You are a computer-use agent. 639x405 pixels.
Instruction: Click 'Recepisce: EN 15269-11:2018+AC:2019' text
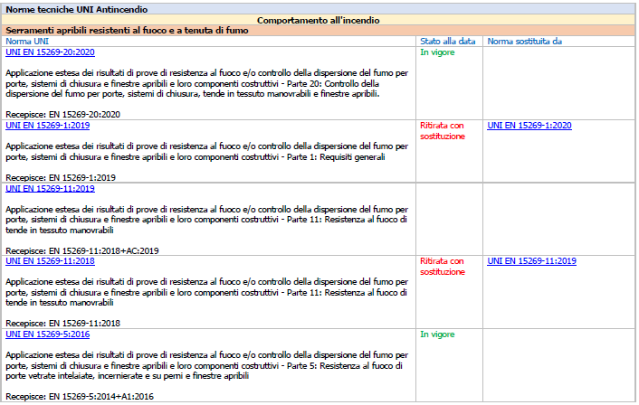tap(82, 250)
